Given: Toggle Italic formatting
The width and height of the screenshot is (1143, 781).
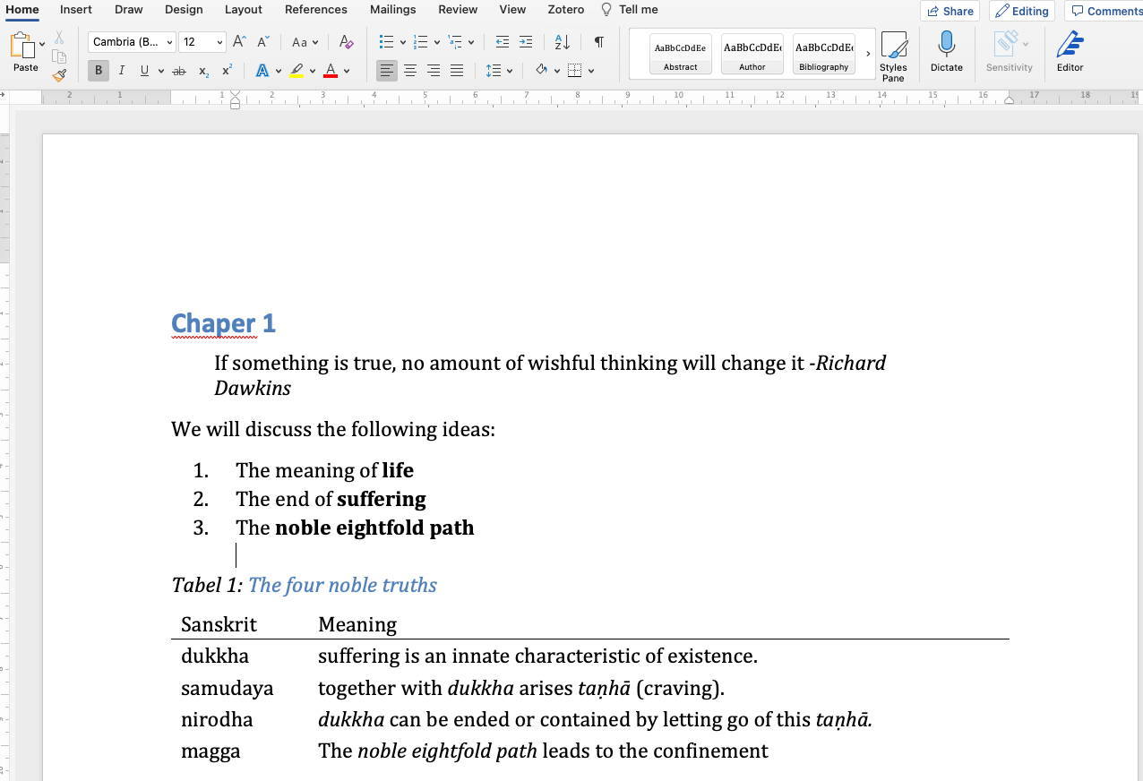Looking at the screenshot, I should point(121,71).
